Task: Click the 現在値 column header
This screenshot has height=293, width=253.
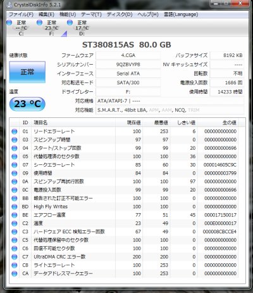Action: tap(129, 122)
